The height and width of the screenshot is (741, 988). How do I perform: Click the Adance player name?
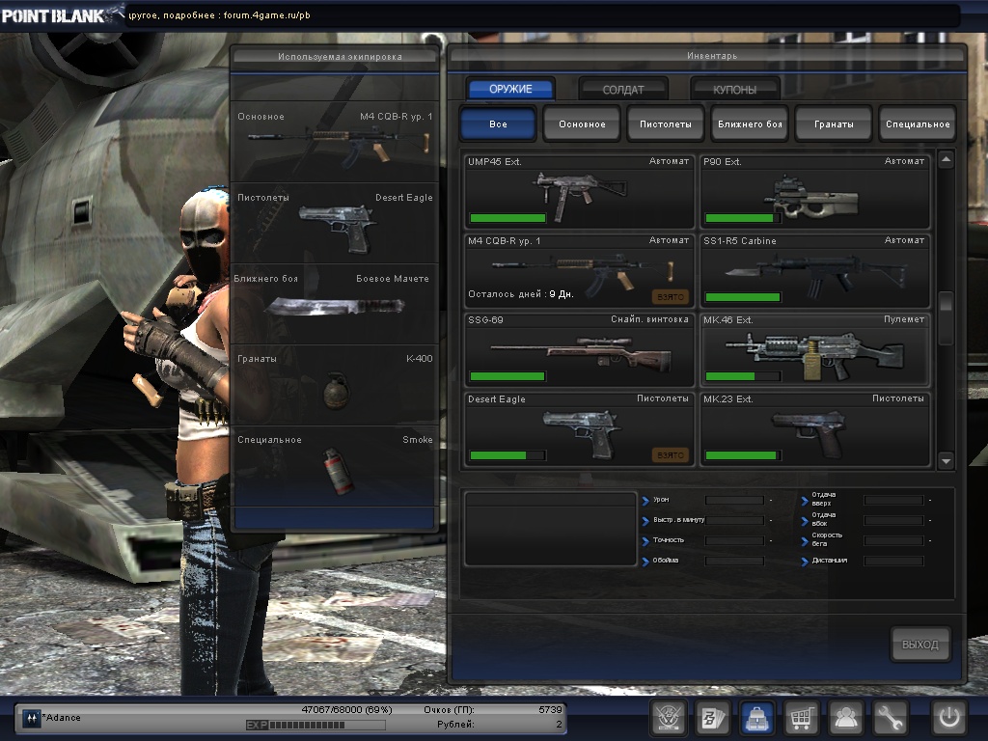point(62,718)
